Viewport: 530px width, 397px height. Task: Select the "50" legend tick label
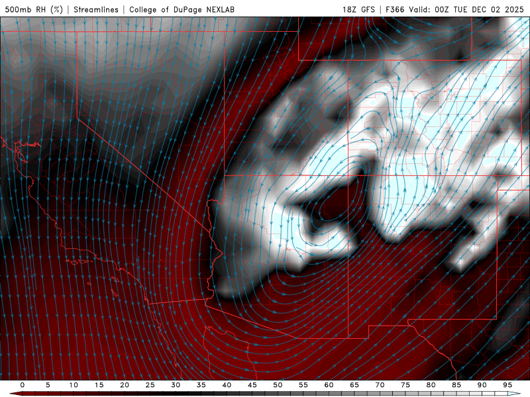[x=278, y=385]
